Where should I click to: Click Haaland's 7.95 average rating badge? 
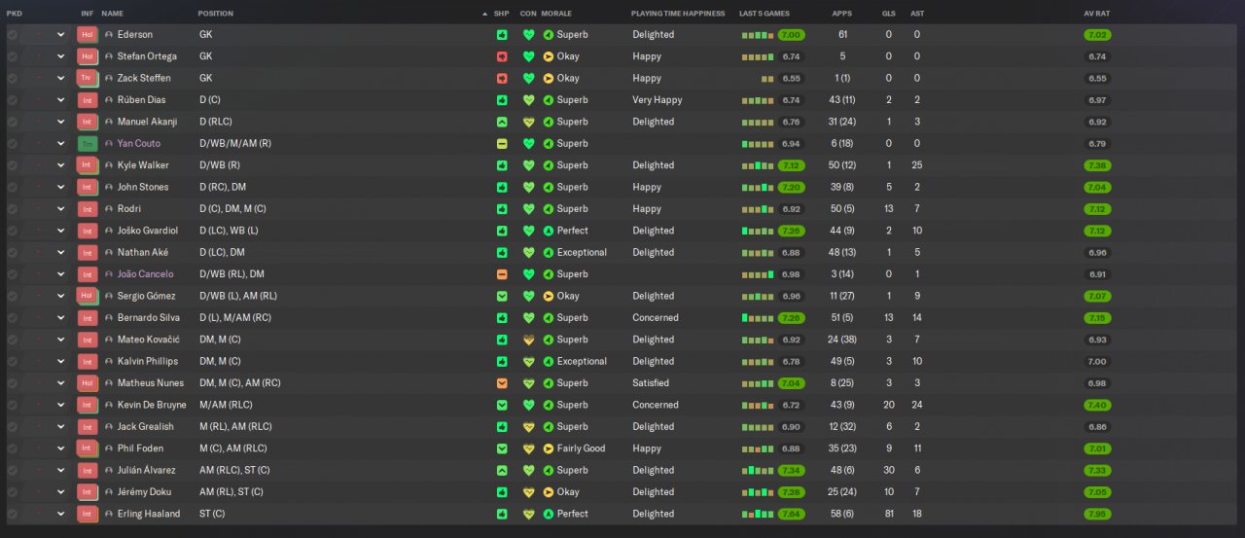tap(1097, 514)
